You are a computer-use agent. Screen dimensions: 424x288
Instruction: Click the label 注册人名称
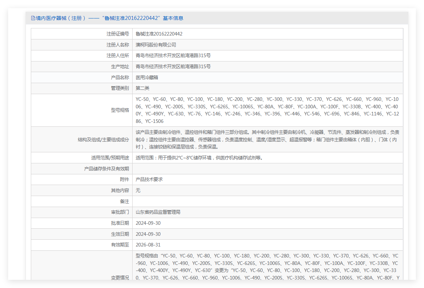(x=118, y=45)
